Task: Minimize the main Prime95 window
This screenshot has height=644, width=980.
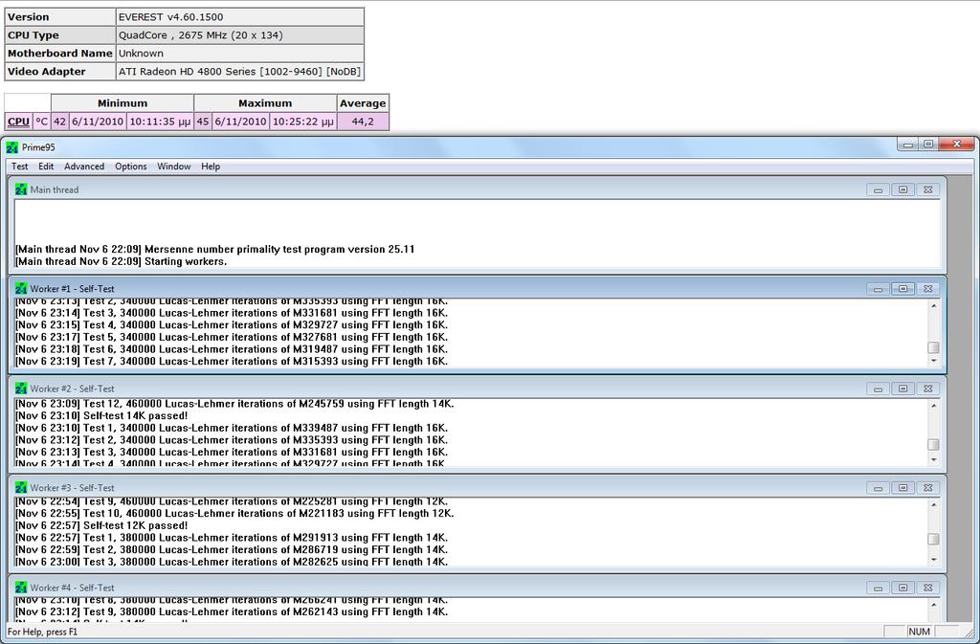Action: tap(908, 144)
